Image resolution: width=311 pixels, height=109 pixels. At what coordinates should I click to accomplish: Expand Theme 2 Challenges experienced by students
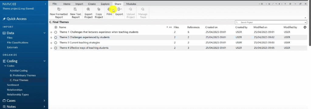coord(51,37)
